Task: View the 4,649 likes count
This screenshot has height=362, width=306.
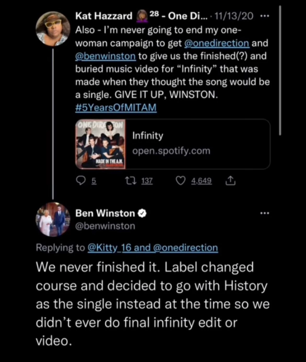Action: click(x=201, y=181)
